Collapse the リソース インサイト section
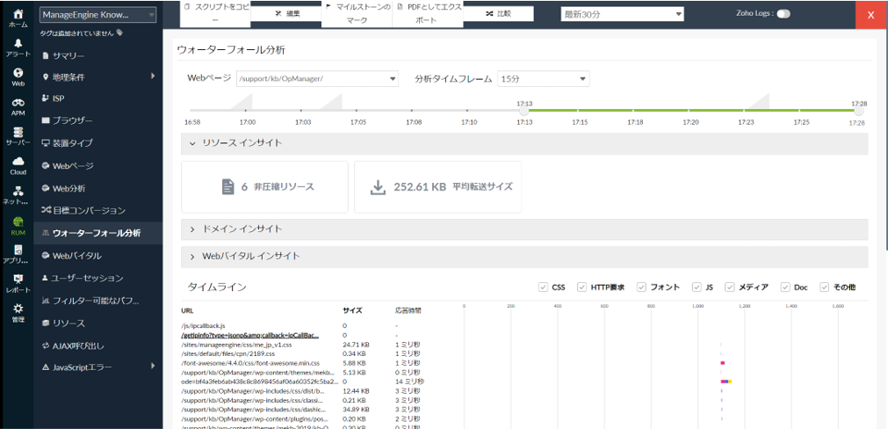The width and height of the screenshot is (888, 429). click(x=524, y=143)
